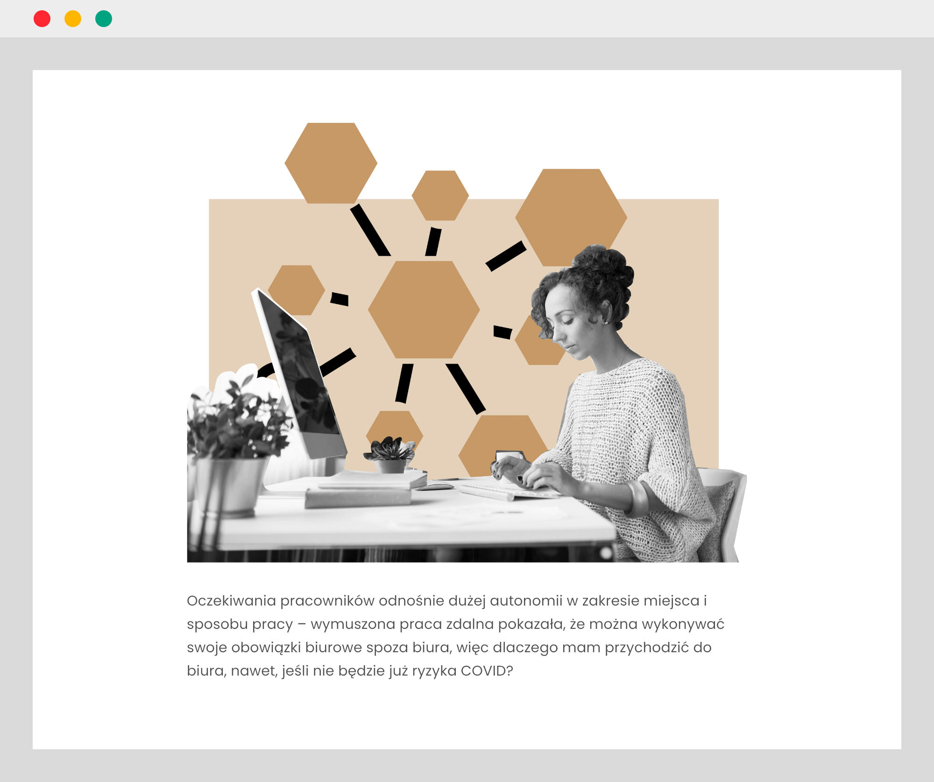Click the yellow window dot
Screen dimensions: 934x782
point(73,19)
